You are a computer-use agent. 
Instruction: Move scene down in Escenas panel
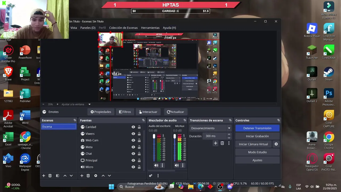click(71, 176)
